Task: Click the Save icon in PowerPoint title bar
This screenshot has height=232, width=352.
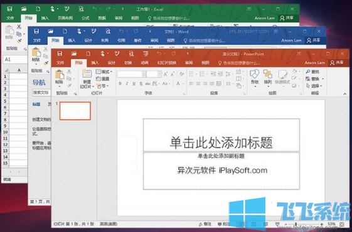Action: pos(60,54)
